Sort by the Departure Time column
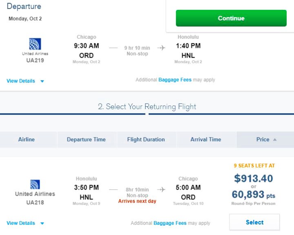The width and height of the screenshot is (294, 235). (x=86, y=139)
